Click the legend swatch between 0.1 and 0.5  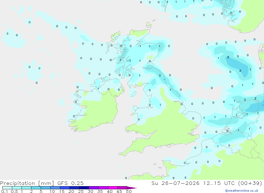pyautogui.click(x=7, y=188)
